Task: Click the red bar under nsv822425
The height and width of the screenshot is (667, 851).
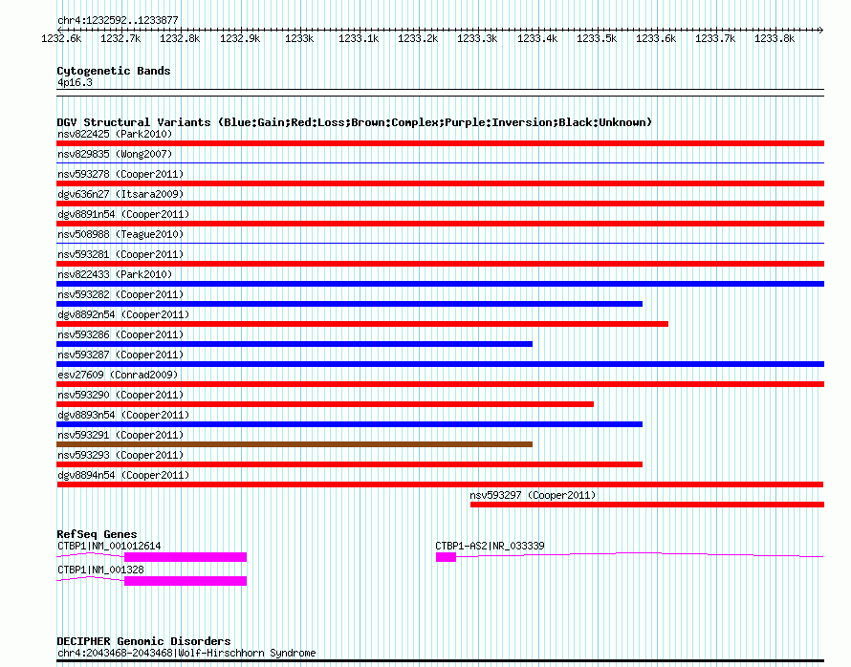Action: coord(440,143)
